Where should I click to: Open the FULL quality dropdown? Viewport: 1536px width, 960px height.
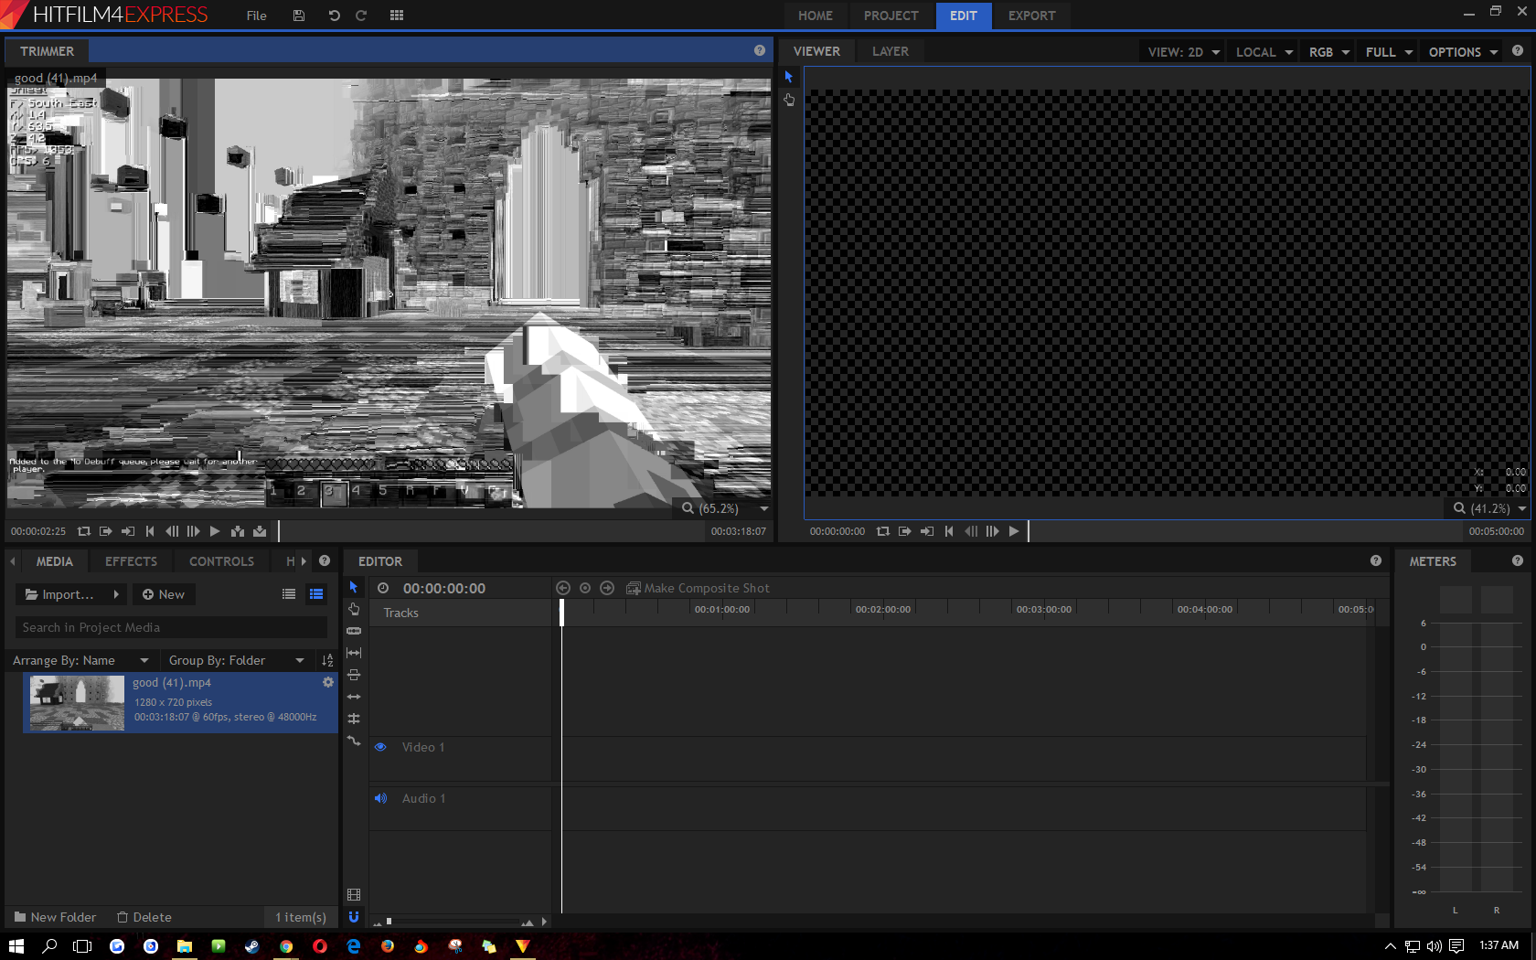1388,52
